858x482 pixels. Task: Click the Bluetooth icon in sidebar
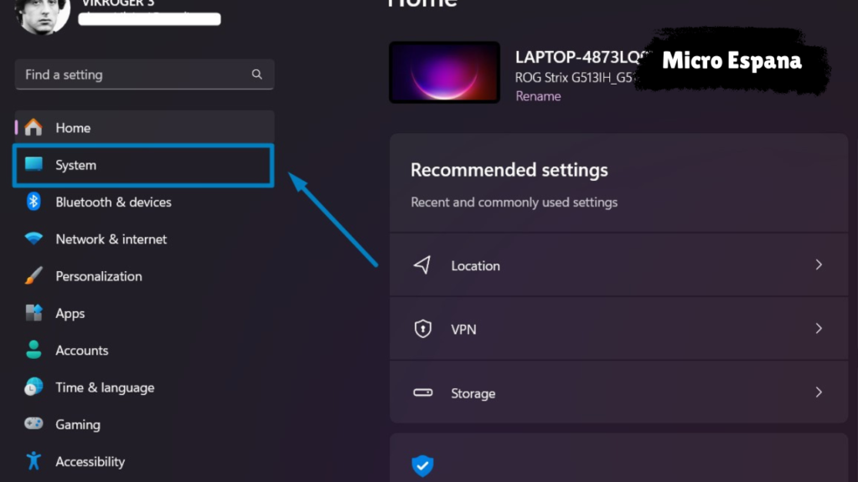(x=34, y=202)
